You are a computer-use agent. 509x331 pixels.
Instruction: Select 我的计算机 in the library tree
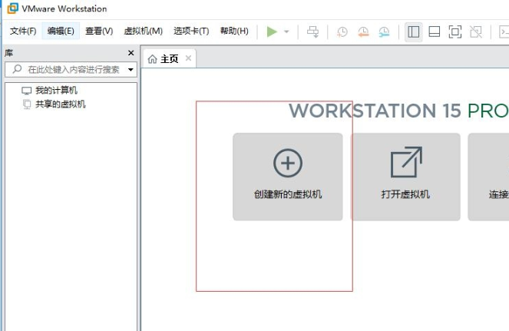[56, 91]
